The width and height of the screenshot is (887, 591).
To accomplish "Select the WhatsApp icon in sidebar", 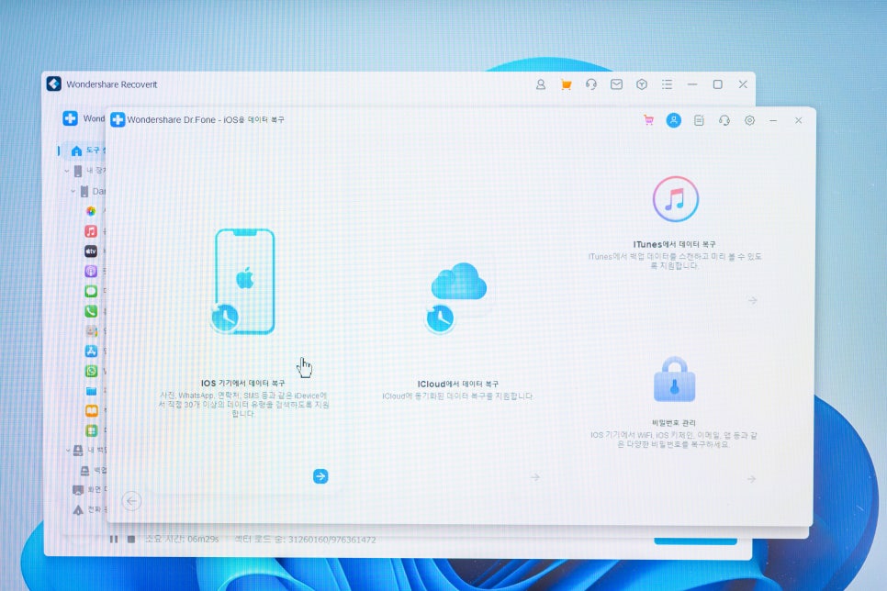I will pos(91,371).
